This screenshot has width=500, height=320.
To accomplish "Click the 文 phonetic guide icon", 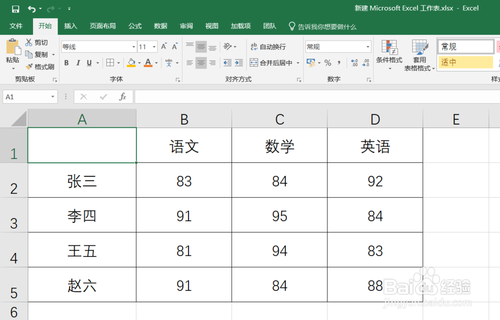I will (x=168, y=63).
